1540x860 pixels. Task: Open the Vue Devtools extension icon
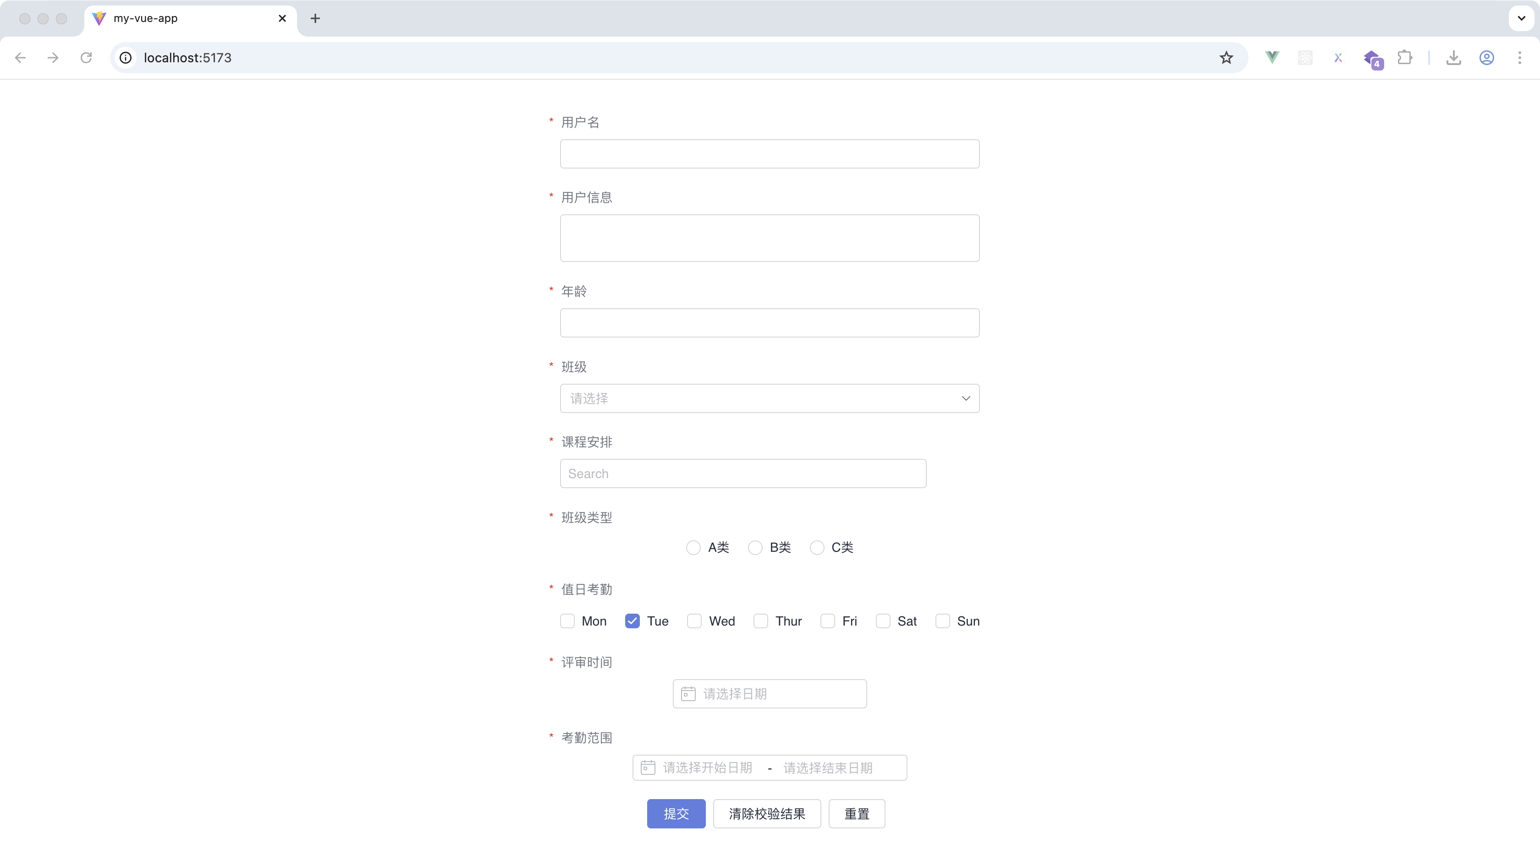(x=1271, y=57)
